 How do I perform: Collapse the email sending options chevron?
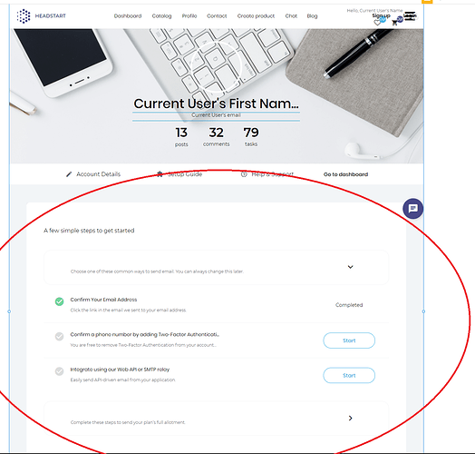[x=350, y=267]
